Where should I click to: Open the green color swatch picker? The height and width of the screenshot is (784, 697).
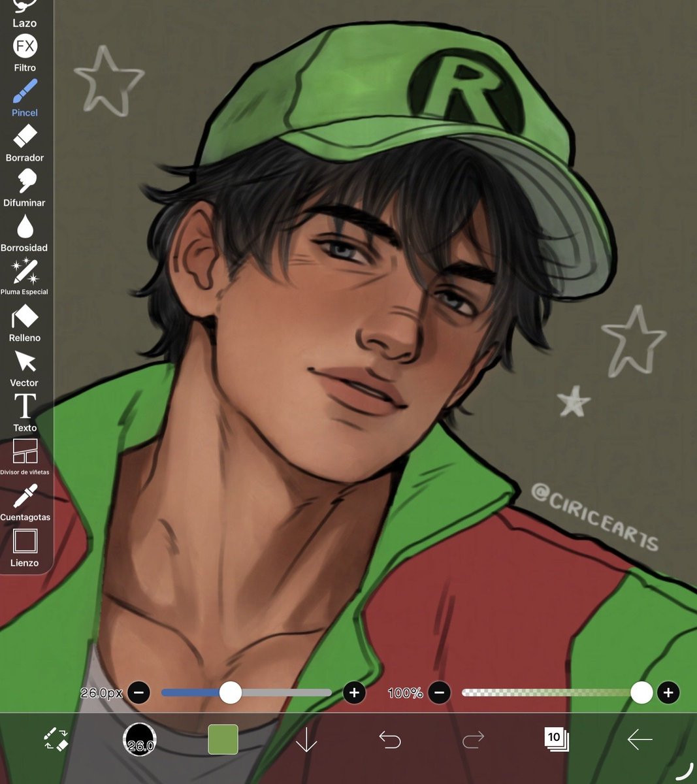point(223,740)
